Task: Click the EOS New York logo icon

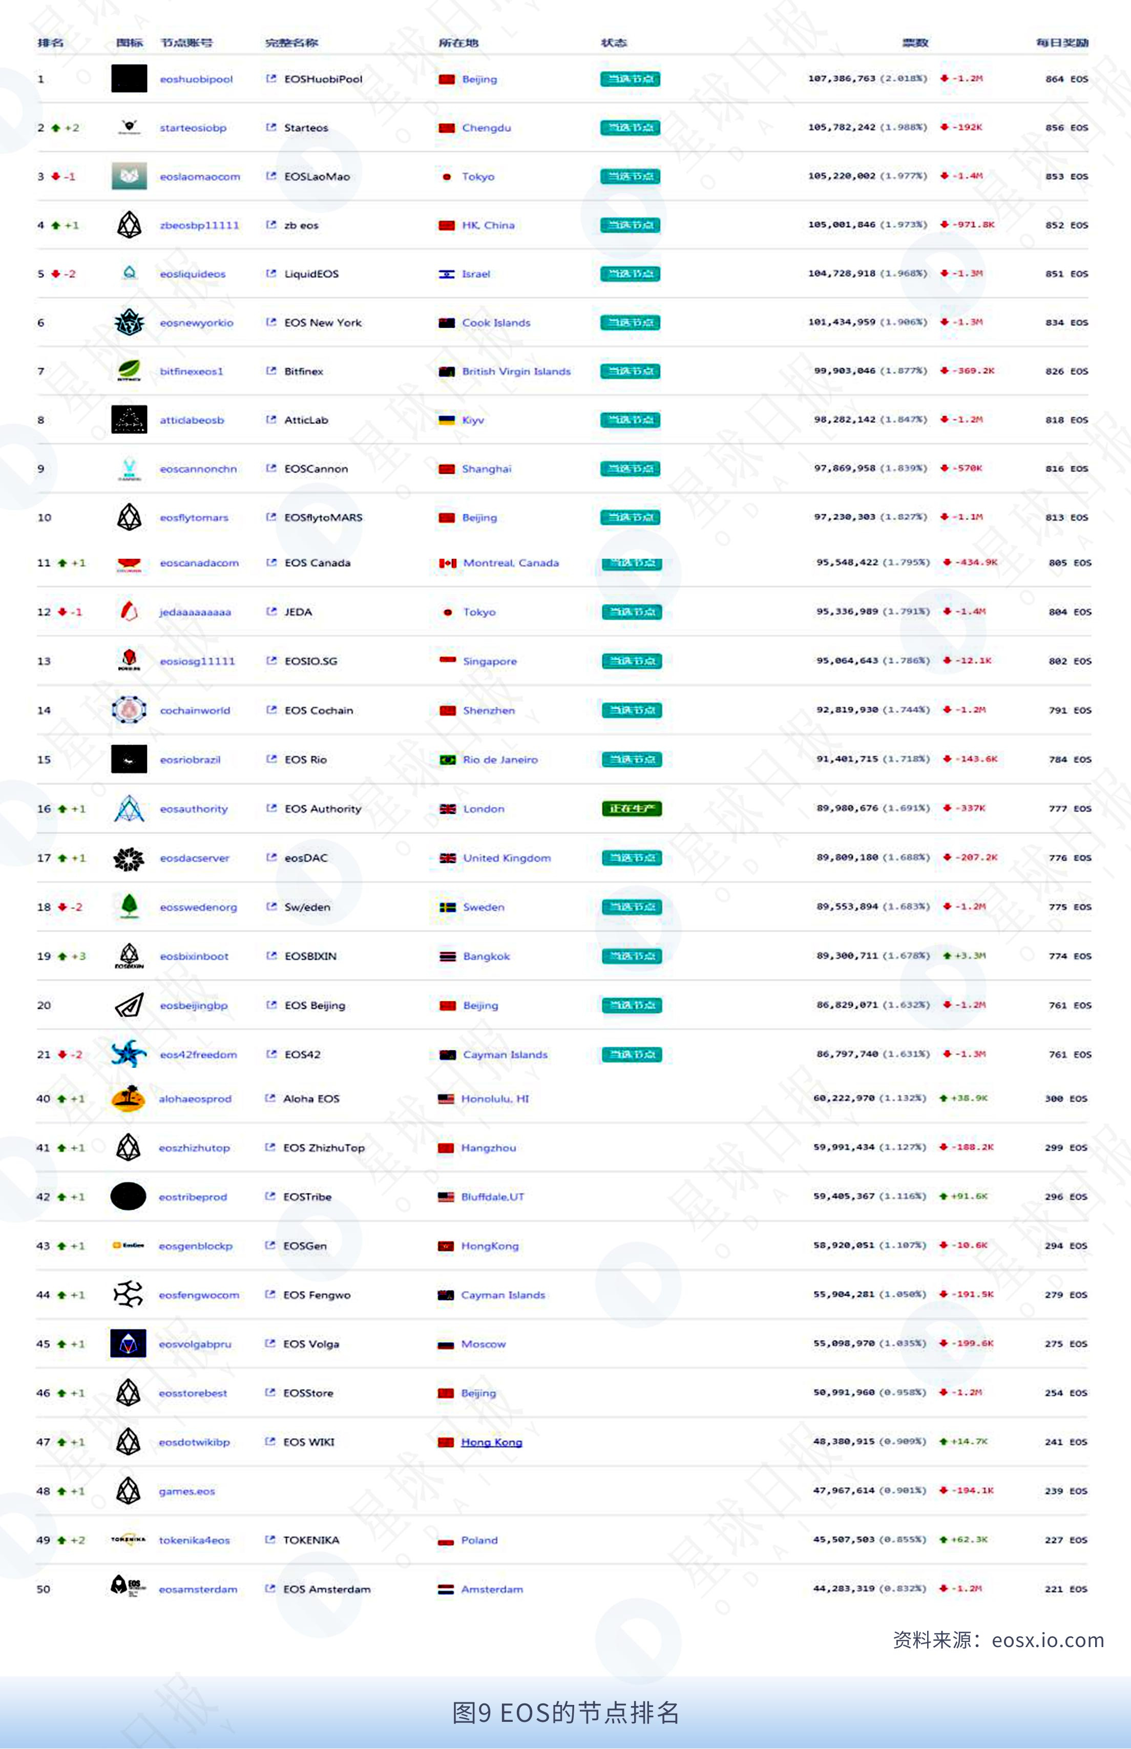Action: click(129, 322)
